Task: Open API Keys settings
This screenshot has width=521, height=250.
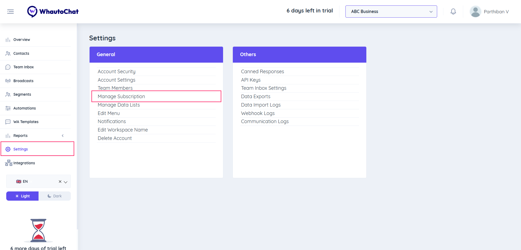Action: tap(250, 80)
